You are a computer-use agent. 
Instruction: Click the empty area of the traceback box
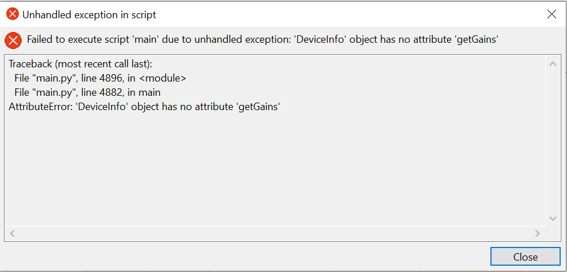point(274,171)
